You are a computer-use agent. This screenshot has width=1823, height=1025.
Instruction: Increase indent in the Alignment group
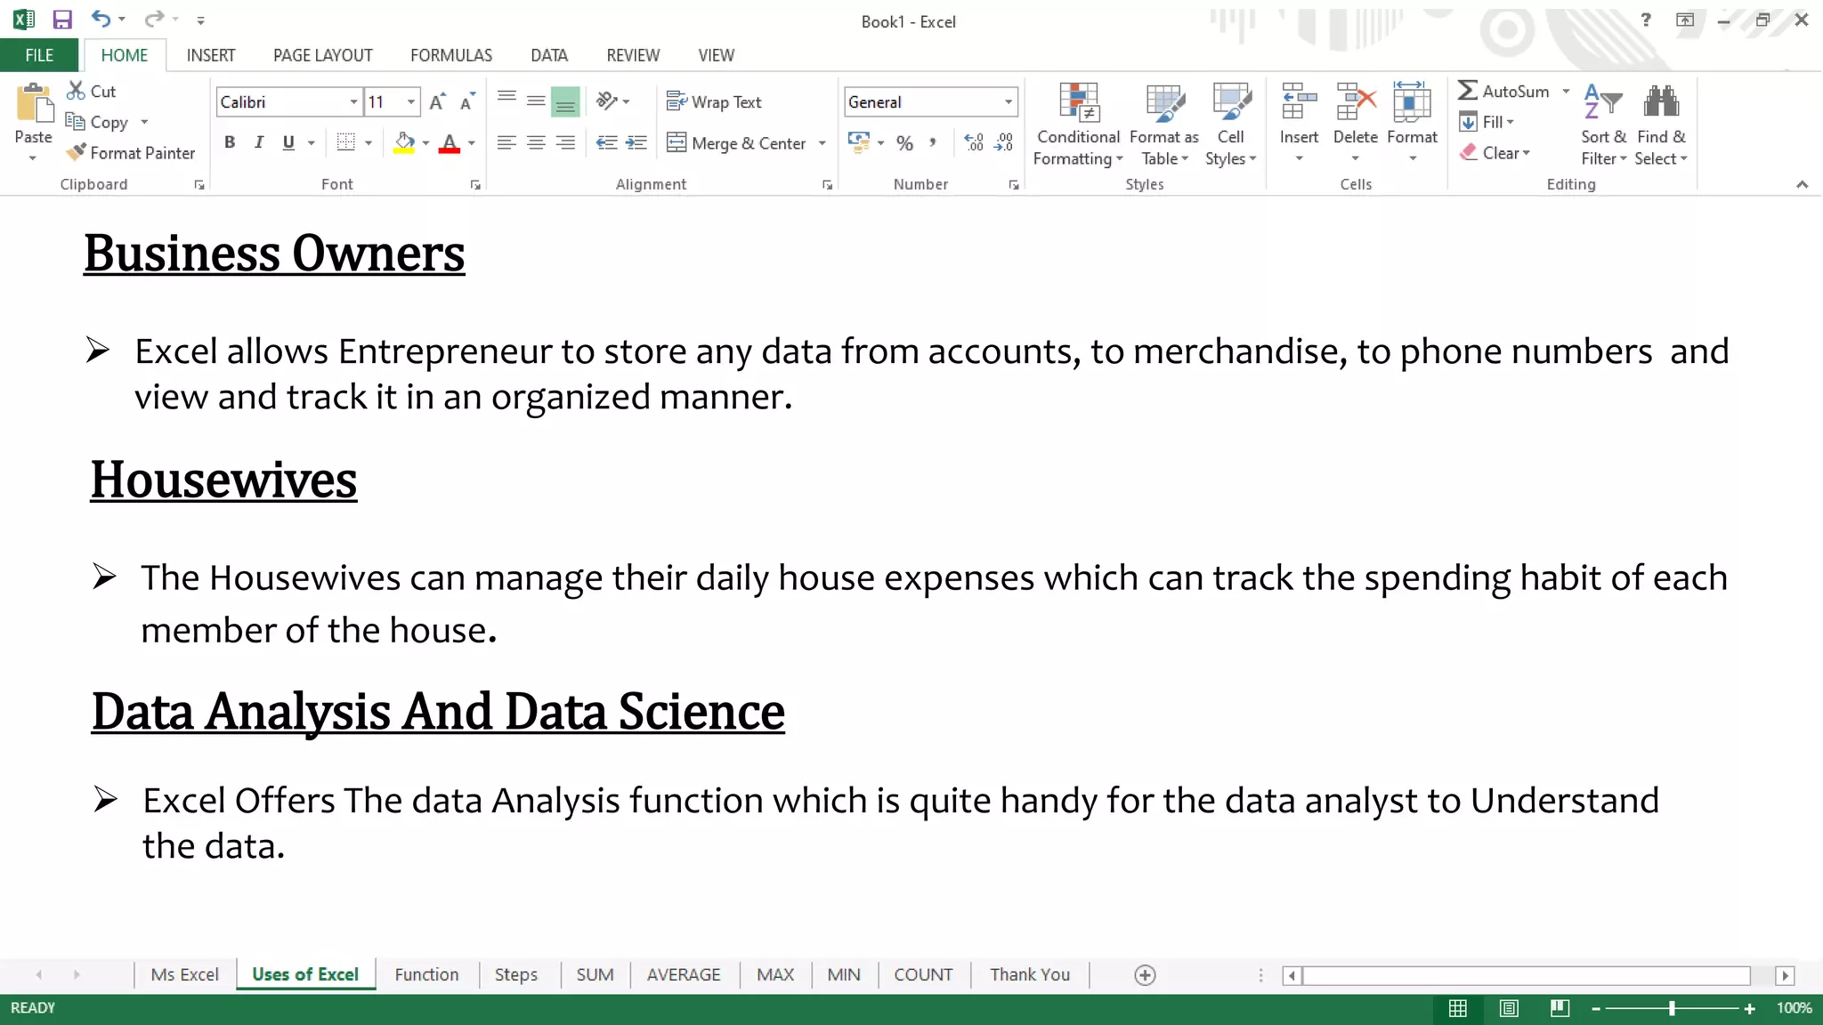point(636,142)
